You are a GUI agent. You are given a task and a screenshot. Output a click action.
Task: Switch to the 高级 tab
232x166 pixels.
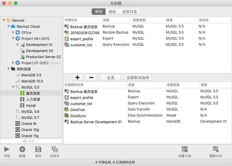coord(112,12)
